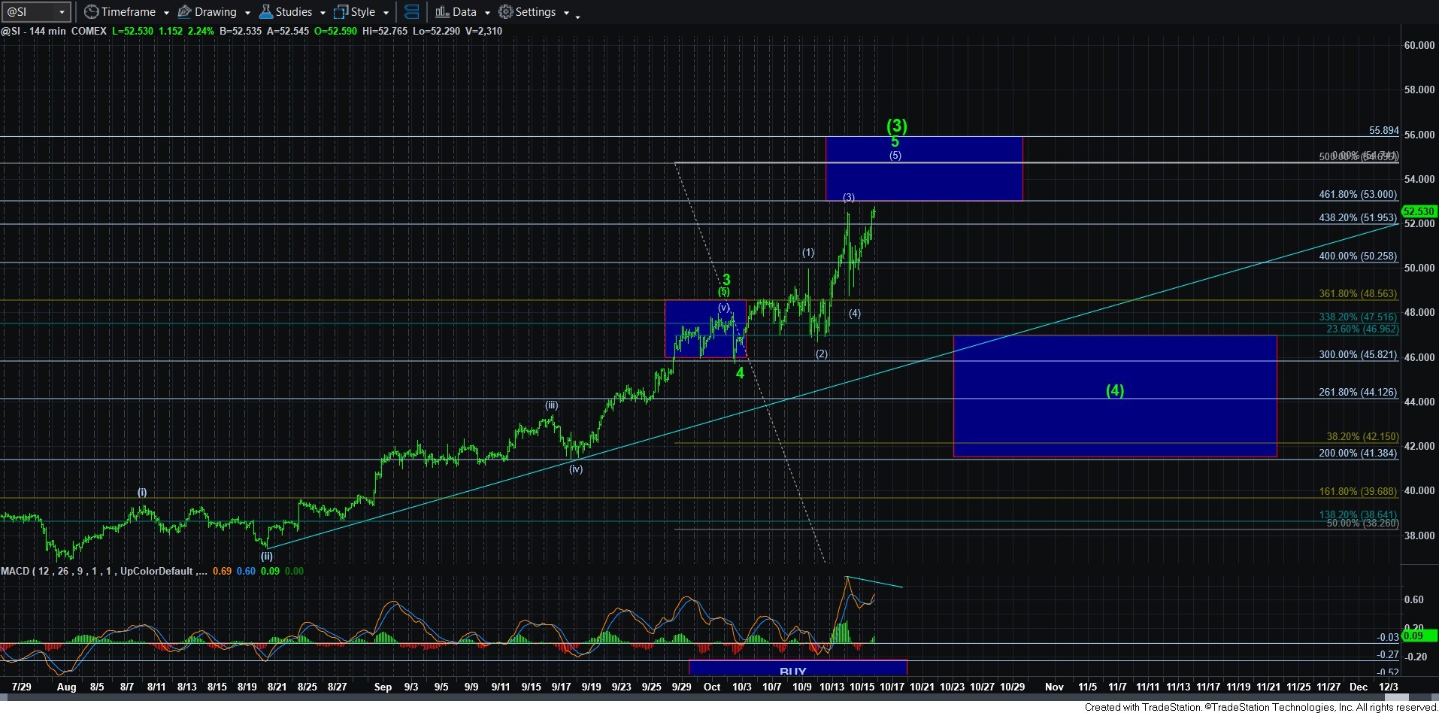The image size is (1439, 713).
Task: Click the Data bar chart icon
Action: click(x=442, y=12)
